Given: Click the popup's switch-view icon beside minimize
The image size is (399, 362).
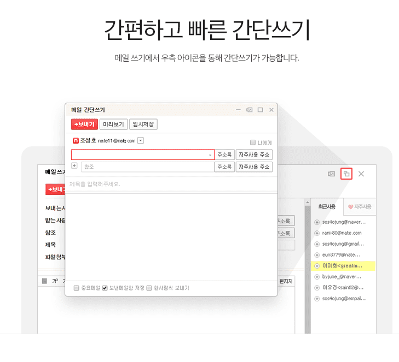Looking at the screenshot, I should [250, 110].
